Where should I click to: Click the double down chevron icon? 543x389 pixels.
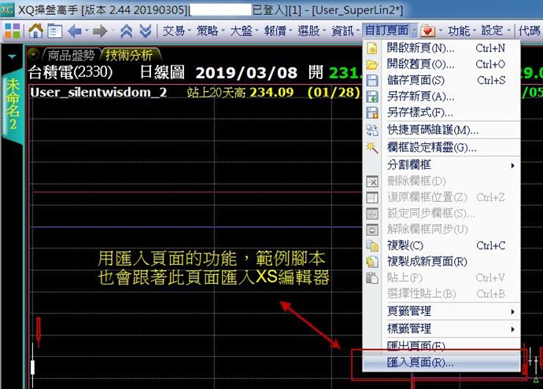click(x=145, y=31)
